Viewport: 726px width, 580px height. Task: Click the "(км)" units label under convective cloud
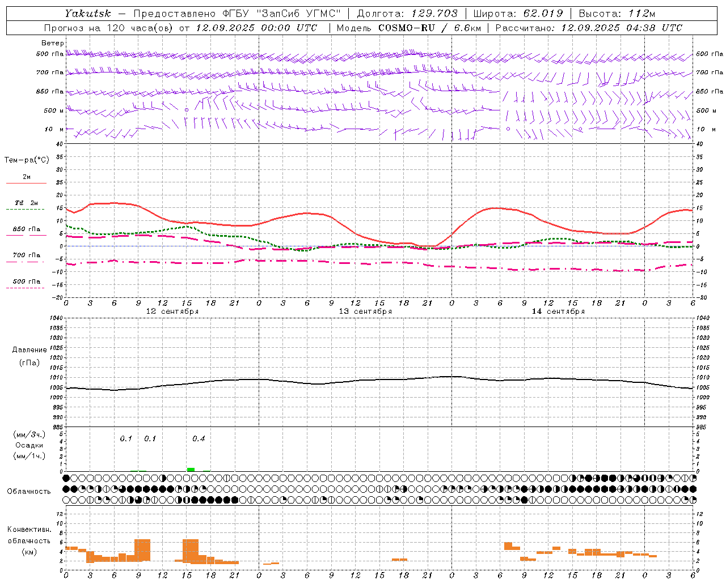(29, 552)
